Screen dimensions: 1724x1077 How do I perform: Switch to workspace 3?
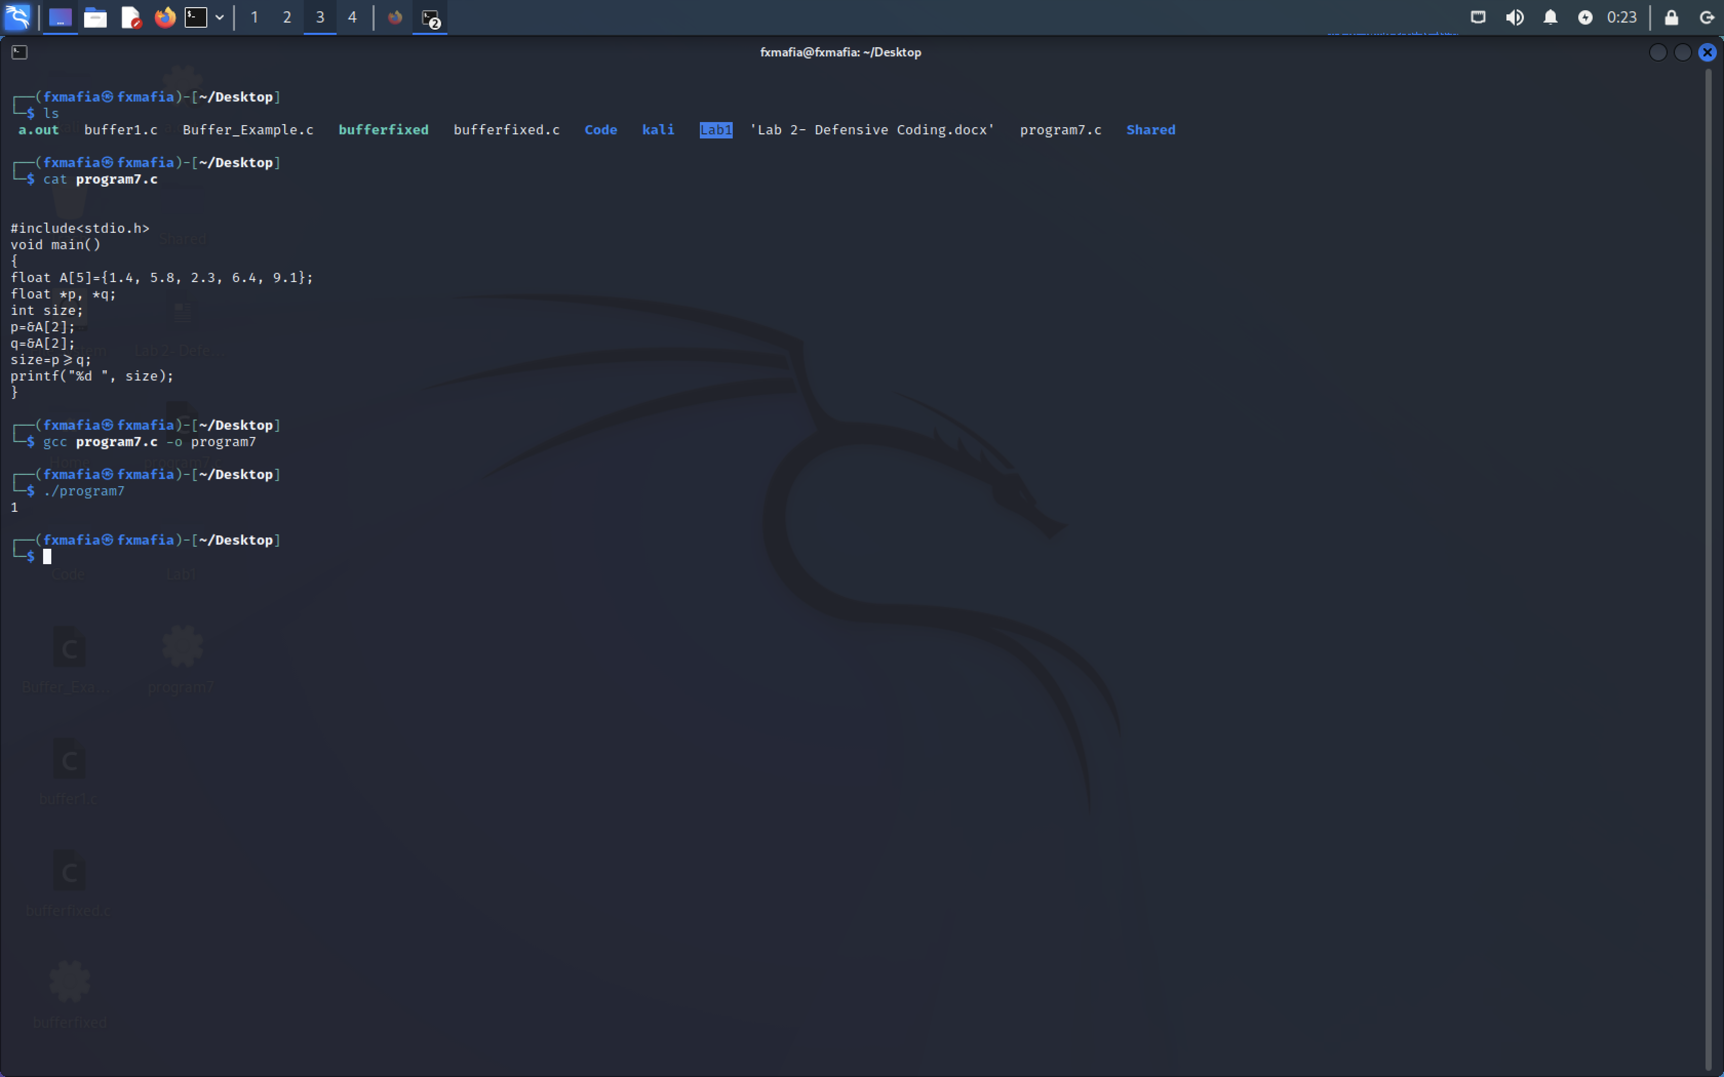click(x=320, y=17)
